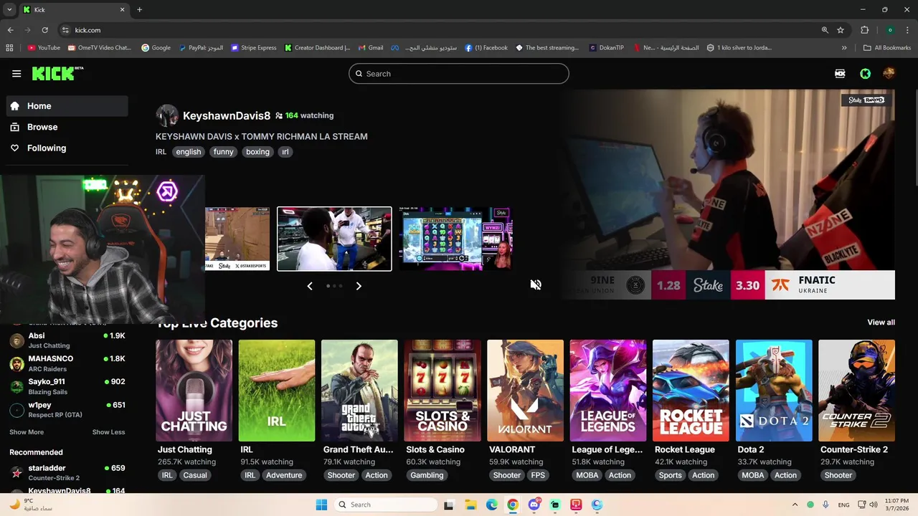
Task: Open MAHASNCO channel in sidebar
Action: 67,363
